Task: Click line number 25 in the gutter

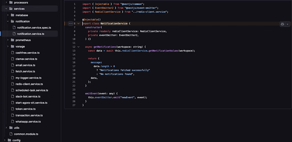Action: [x=74, y=98]
